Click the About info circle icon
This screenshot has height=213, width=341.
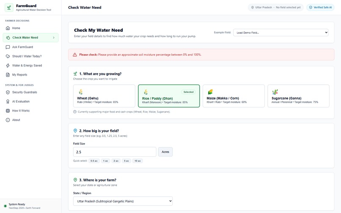point(8,120)
